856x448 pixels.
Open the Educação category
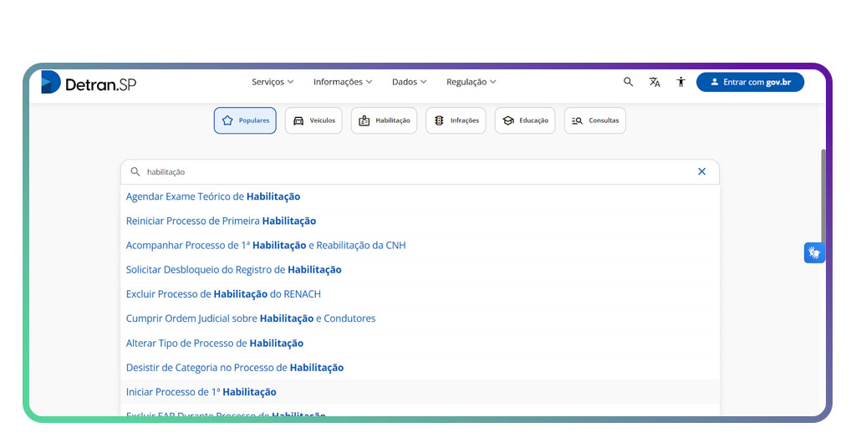[x=525, y=120]
